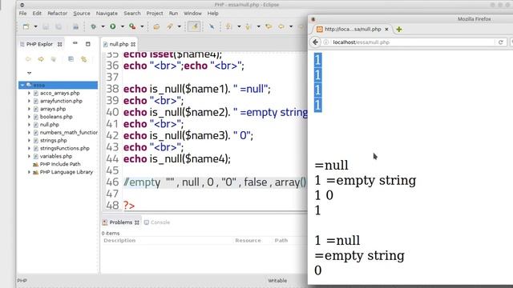Viewport: 513px width, 288px height.
Task: Click the PHP Explorer Up icon
Action: click(54, 59)
